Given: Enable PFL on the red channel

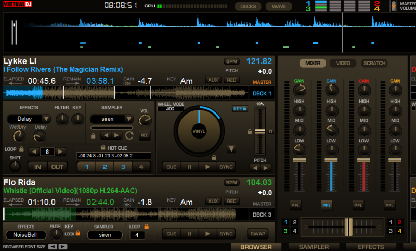Looking at the screenshot, I should coord(358,205).
